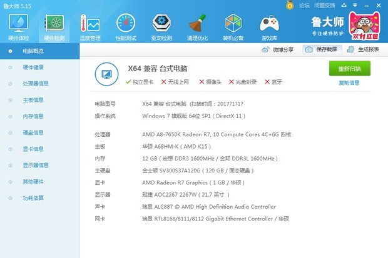Viewport: 388px width, 258px height.
Task: Open 装机必备 essential software cube icon
Action: click(233, 27)
